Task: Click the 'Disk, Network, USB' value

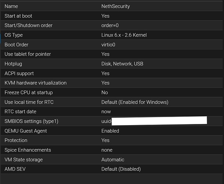Action: (x=122, y=64)
